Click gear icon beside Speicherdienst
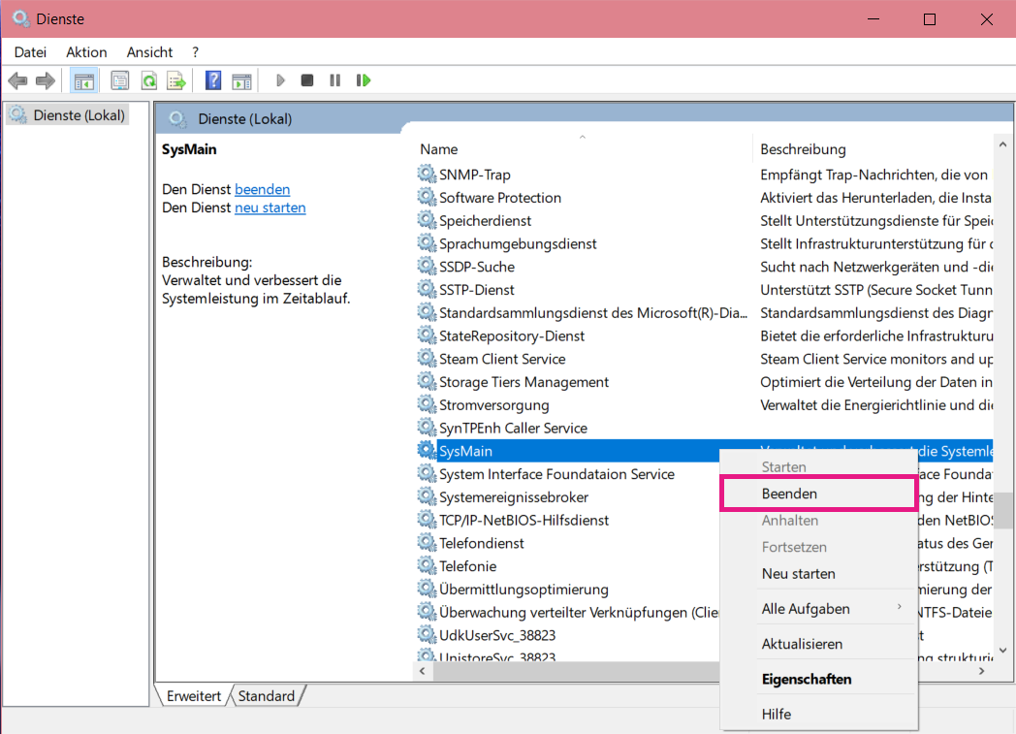Screen dimensions: 1016x734 pos(427,219)
